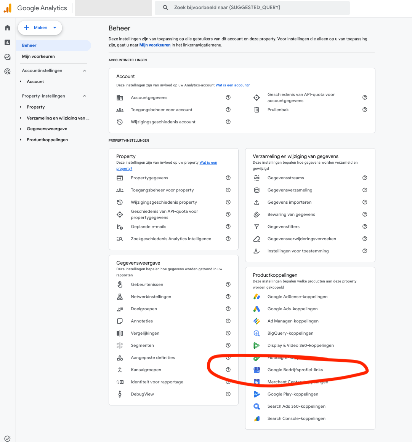This screenshot has width=412, height=442.
Task: Click help icon next to Kanaalgroepen
Action: 228,370
